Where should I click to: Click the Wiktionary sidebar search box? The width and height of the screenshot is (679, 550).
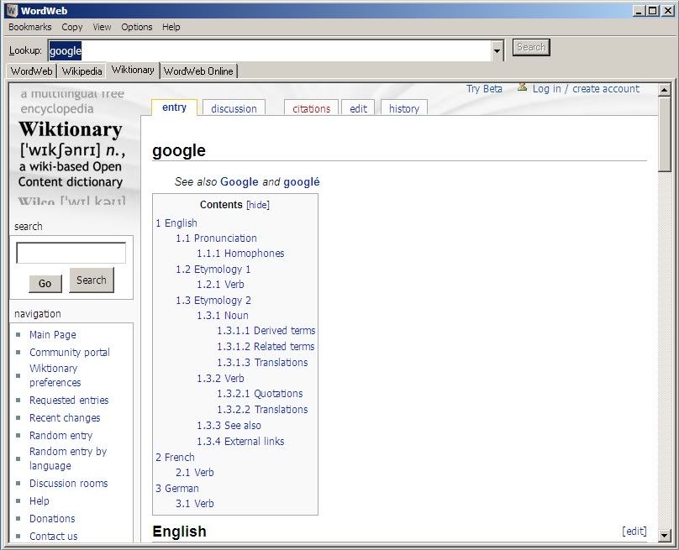(x=71, y=253)
